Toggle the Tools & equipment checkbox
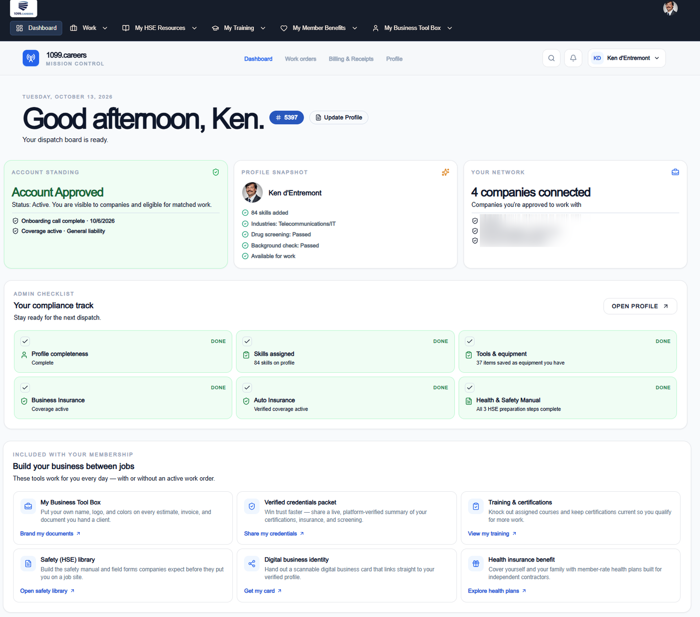Image resolution: width=700 pixels, height=617 pixels. click(x=470, y=341)
